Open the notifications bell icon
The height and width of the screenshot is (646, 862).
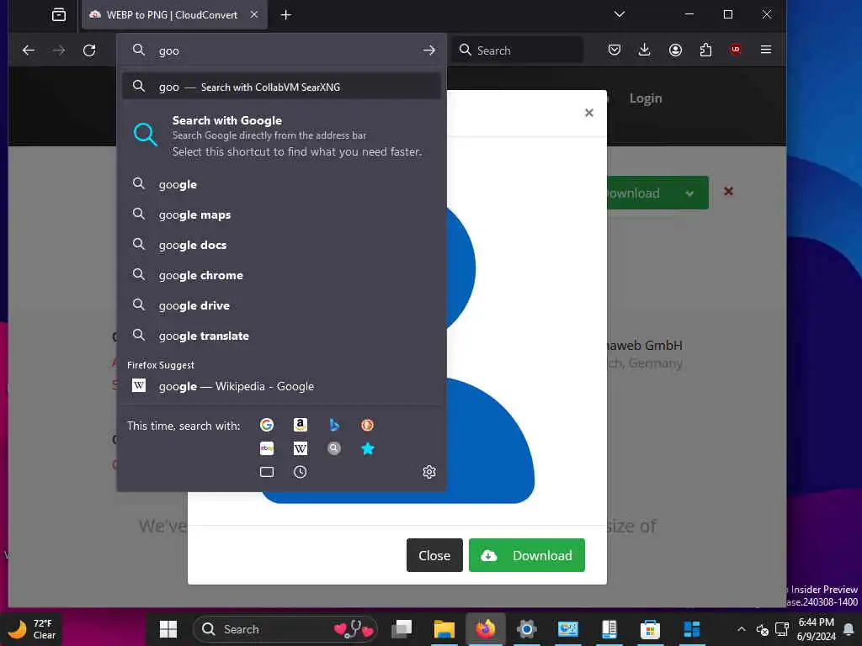pos(849,629)
